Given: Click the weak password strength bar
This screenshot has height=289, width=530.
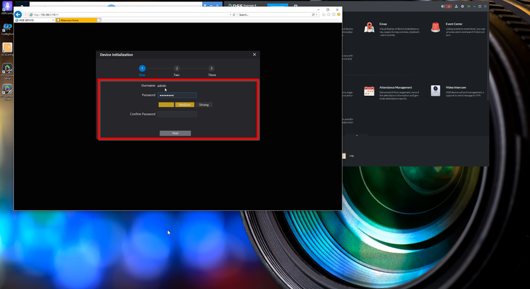Looking at the screenshot, I should pyautogui.click(x=166, y=105).
